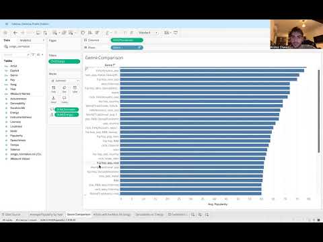The image size is (323, 242).
Task: Select the Danceability field in Data pane
Action: [17, 104]
